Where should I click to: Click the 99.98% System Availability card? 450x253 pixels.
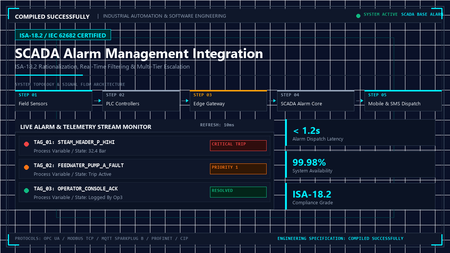360,165
